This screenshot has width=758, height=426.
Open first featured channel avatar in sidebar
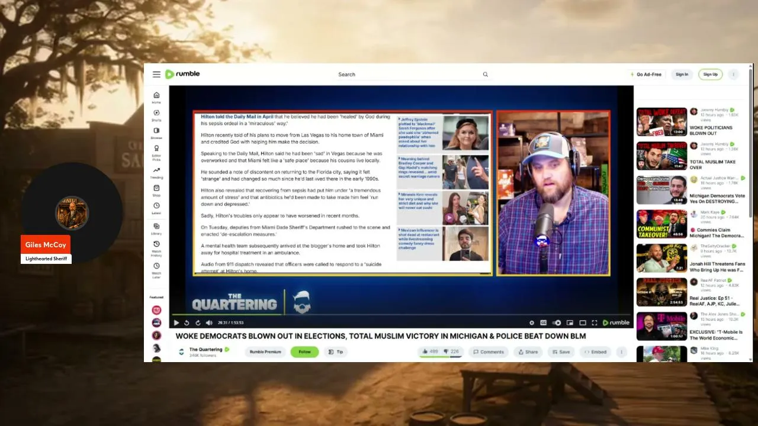coord(156,310)
